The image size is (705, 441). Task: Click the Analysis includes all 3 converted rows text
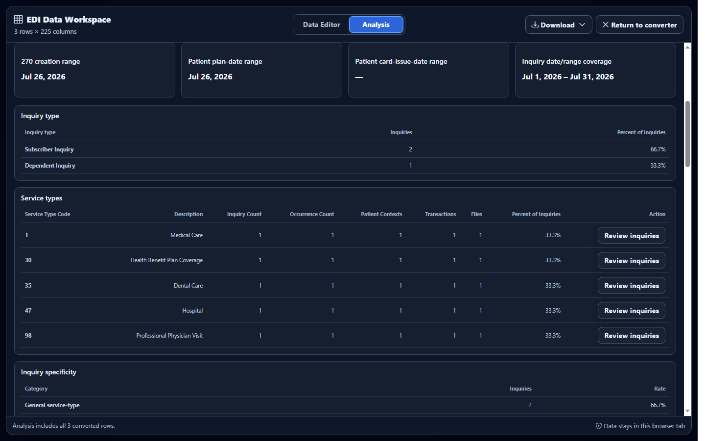64,426
